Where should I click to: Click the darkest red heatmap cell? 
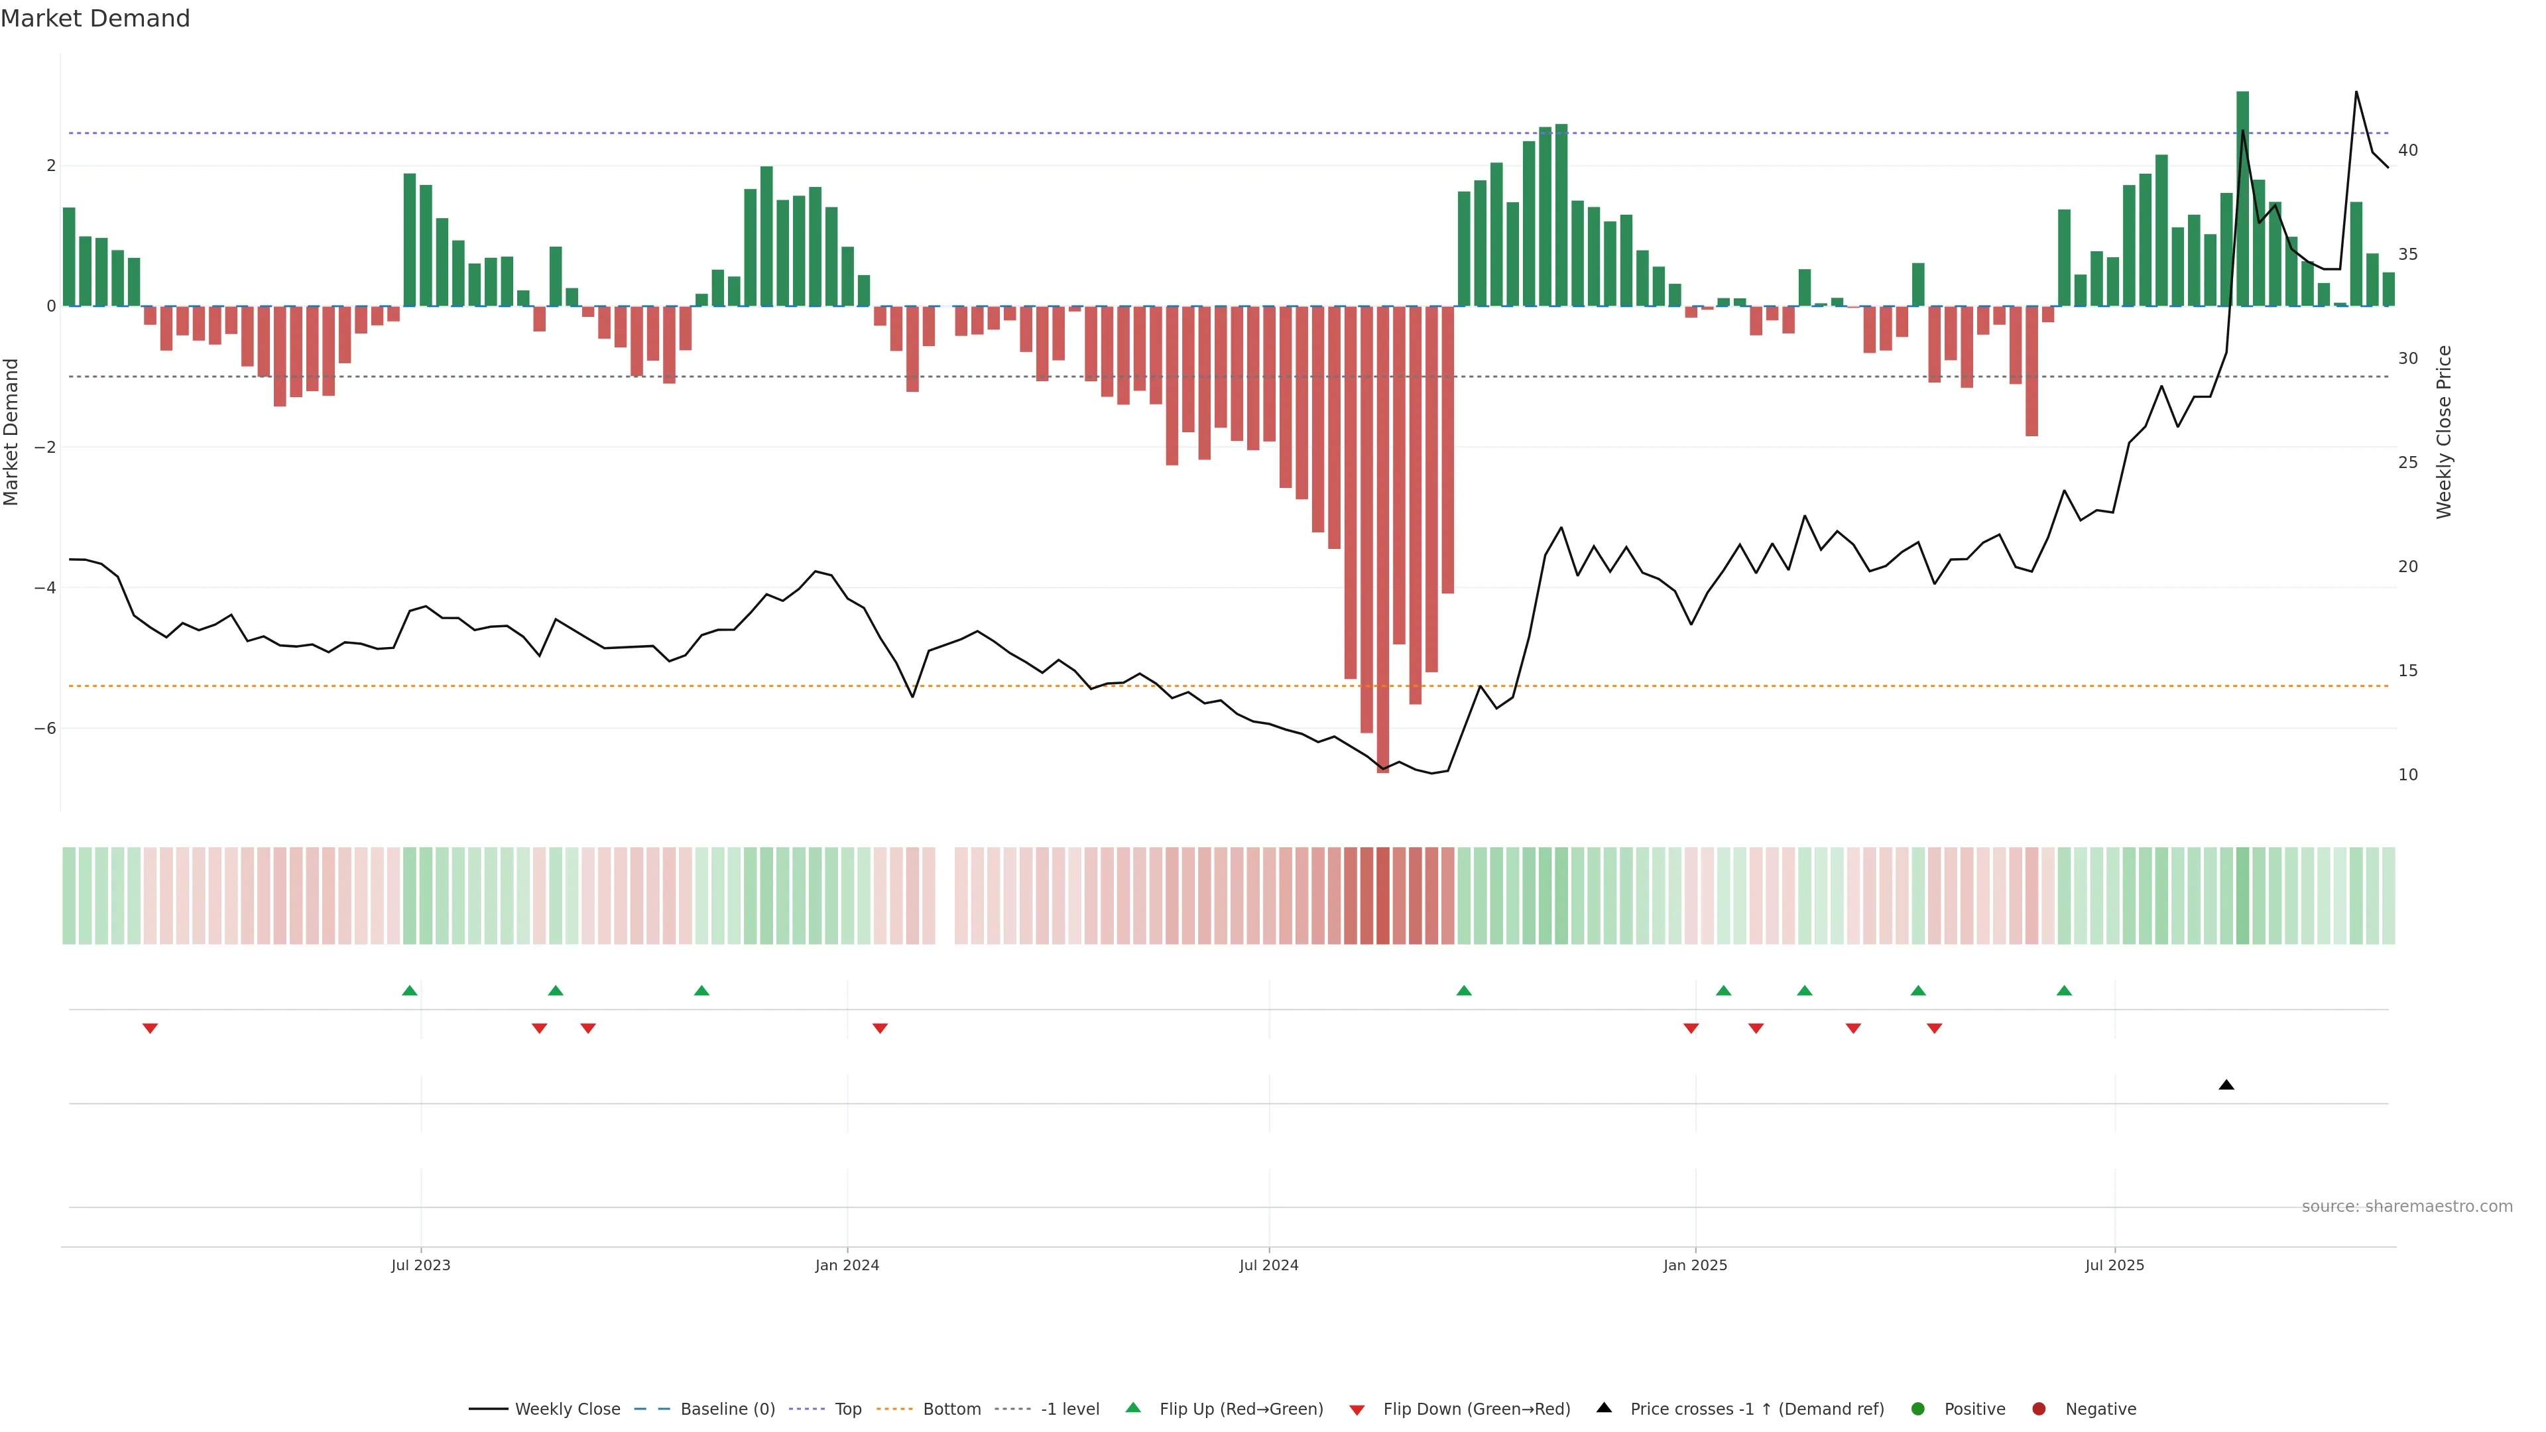(1382, 896)
